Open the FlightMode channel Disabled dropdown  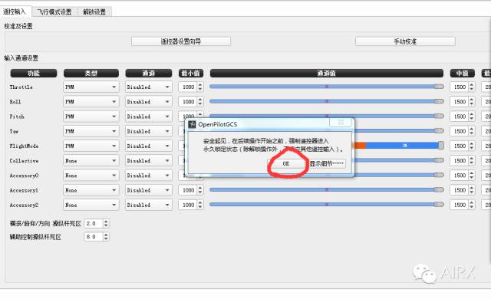click(148, 146)
